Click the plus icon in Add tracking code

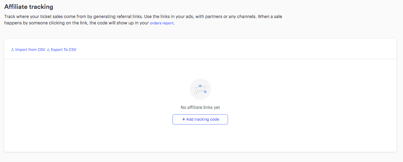183,120
